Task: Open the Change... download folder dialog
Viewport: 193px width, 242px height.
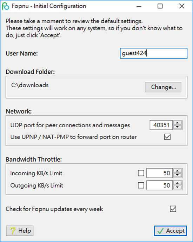Action: click(x=164, y=87)
